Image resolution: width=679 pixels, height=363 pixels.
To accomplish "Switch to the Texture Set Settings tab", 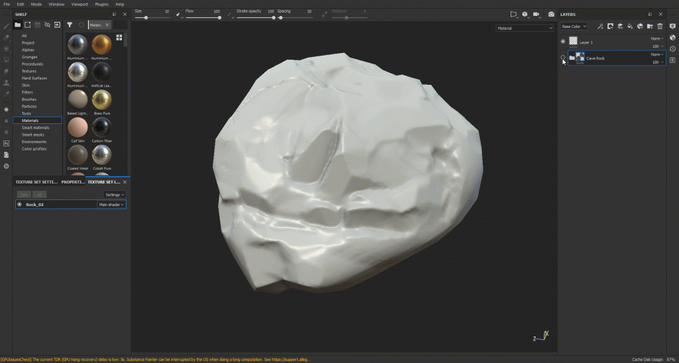I will click(x=36, y=182).
